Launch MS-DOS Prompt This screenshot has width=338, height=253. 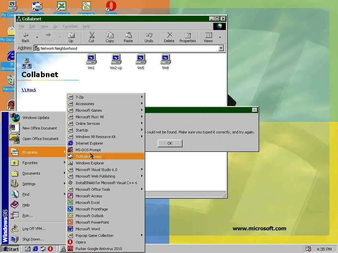106,150
